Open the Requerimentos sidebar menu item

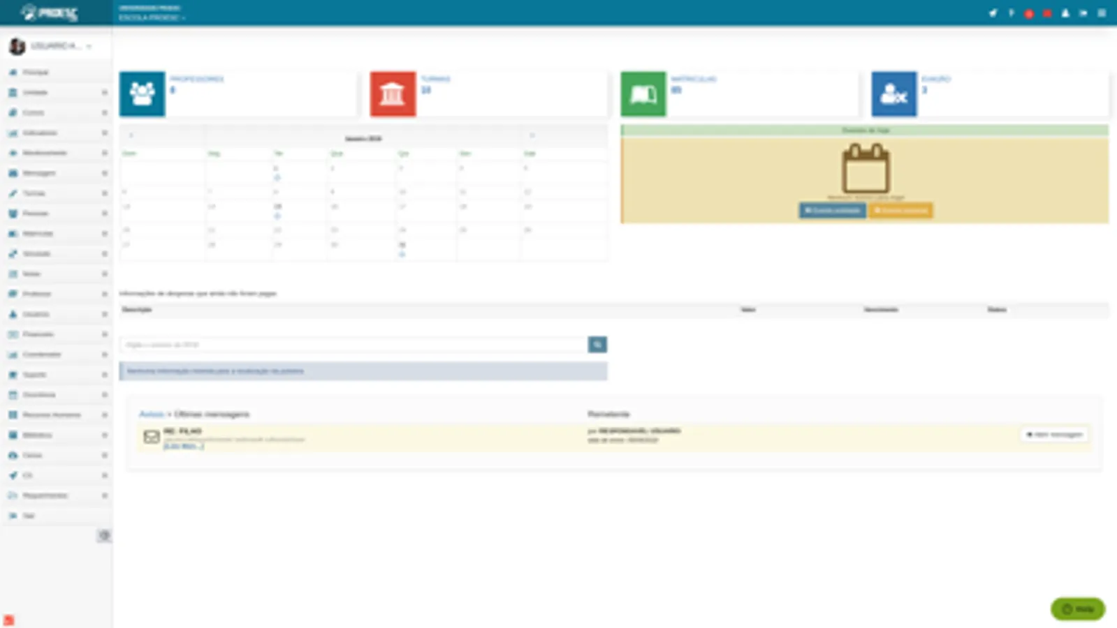point(56,495)
